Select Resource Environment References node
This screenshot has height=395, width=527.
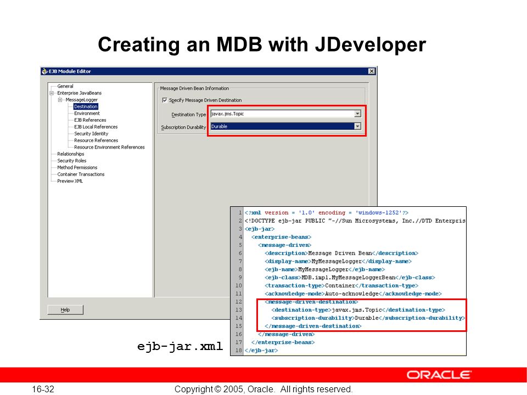click(109, 147)
